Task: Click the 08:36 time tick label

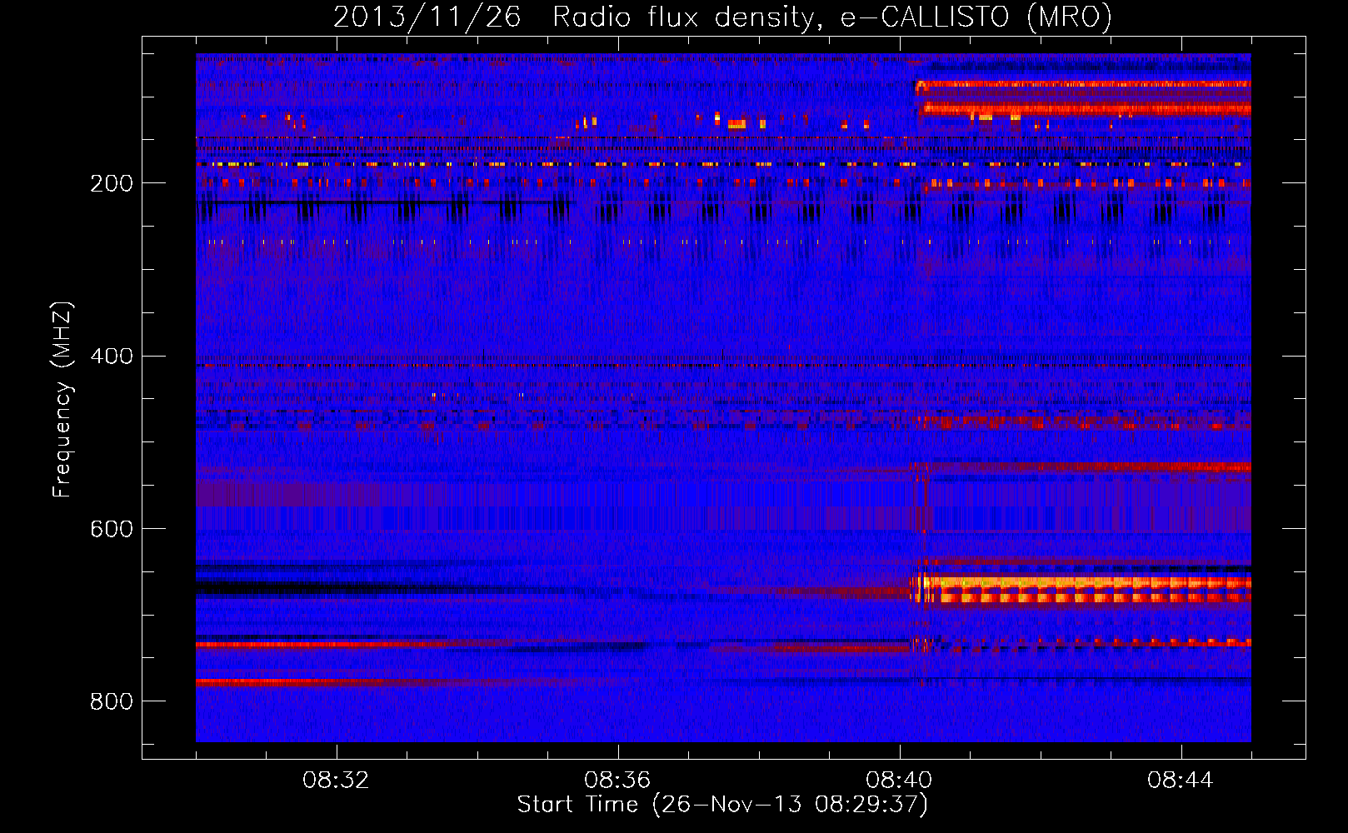Action: click(x=617, y=781)
